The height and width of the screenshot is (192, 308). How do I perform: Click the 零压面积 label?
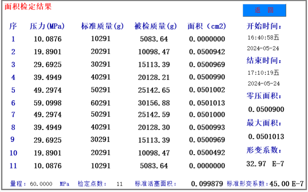[x=264, y=96]
